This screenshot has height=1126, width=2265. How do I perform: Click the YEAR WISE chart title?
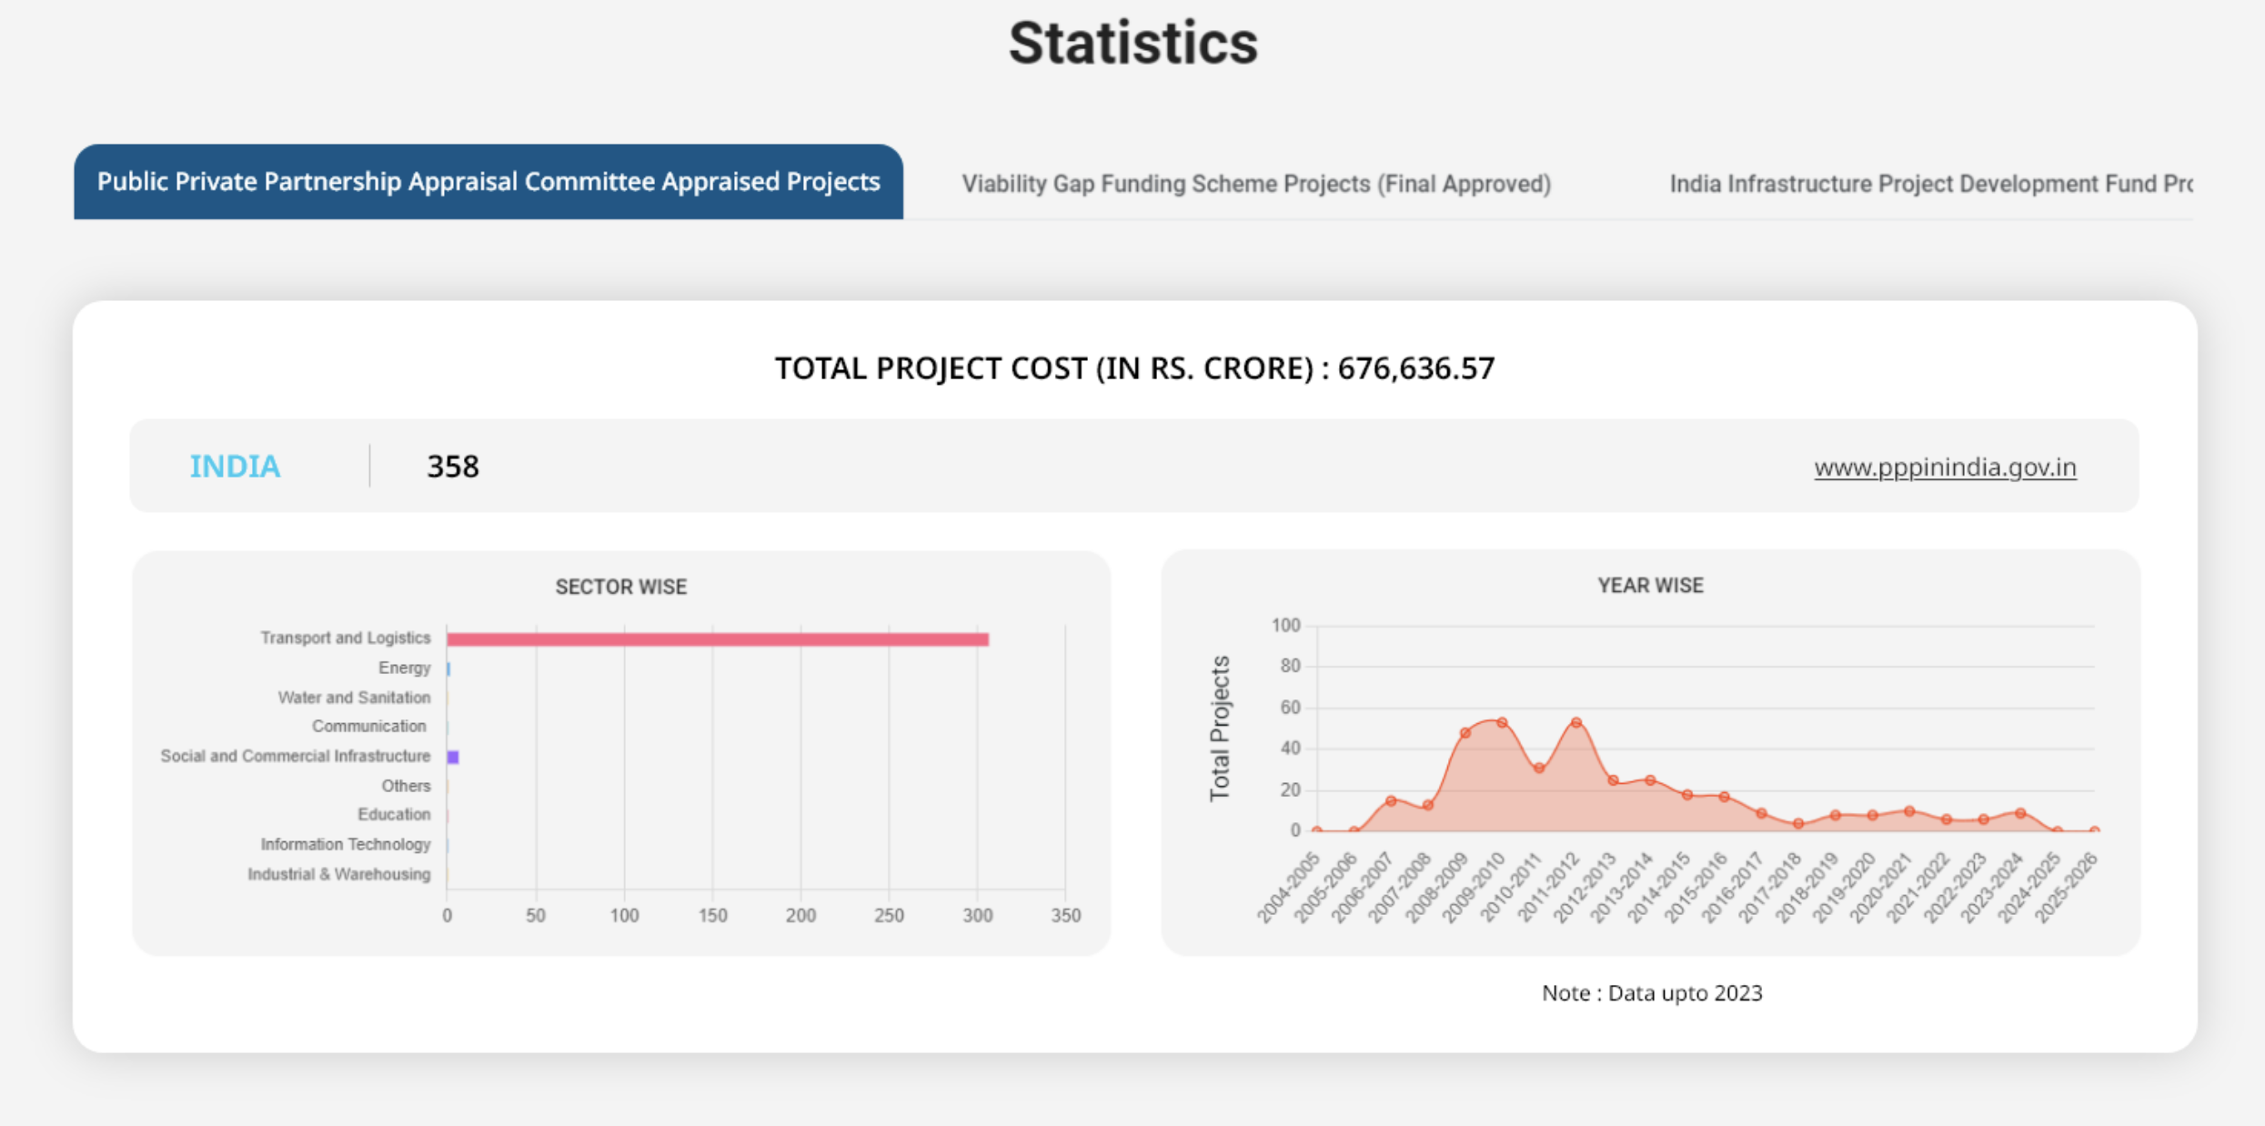(x=1650, y=586)
